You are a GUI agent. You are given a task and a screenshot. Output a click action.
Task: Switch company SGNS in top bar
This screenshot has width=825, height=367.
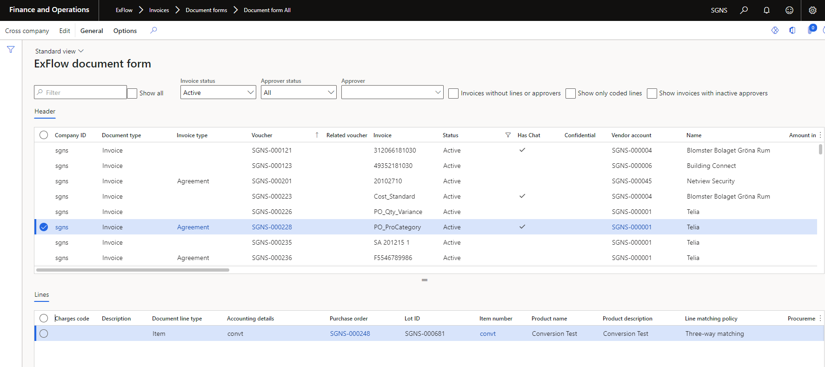pyautogui.click(x=719, y=10)
